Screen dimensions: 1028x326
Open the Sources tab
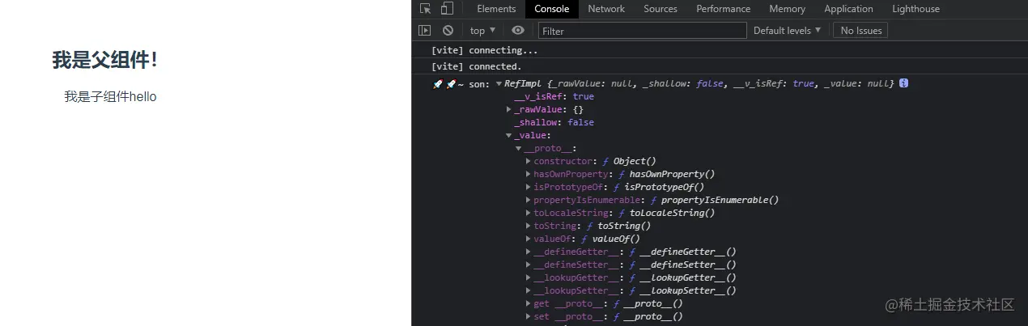[661, 9]
